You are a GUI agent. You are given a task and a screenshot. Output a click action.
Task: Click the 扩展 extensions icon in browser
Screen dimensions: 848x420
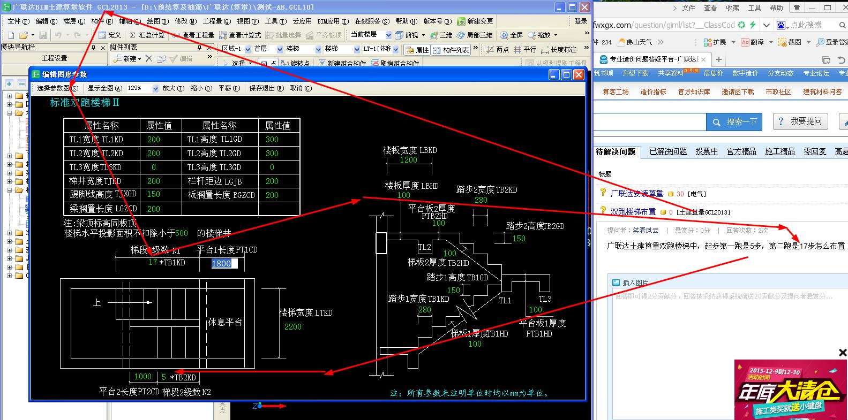tap(708, 42)
